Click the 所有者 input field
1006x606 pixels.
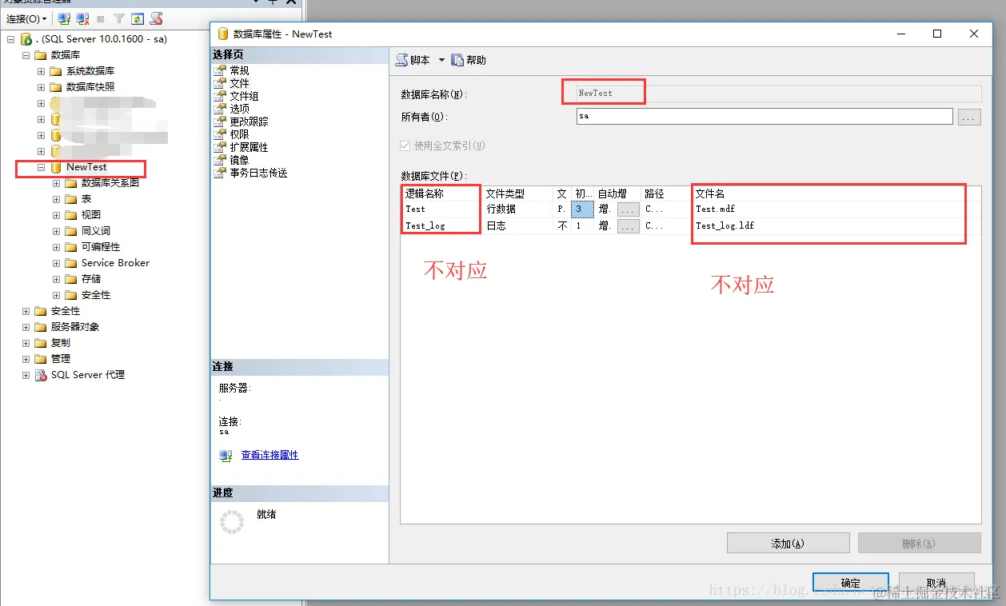(764, 117)
